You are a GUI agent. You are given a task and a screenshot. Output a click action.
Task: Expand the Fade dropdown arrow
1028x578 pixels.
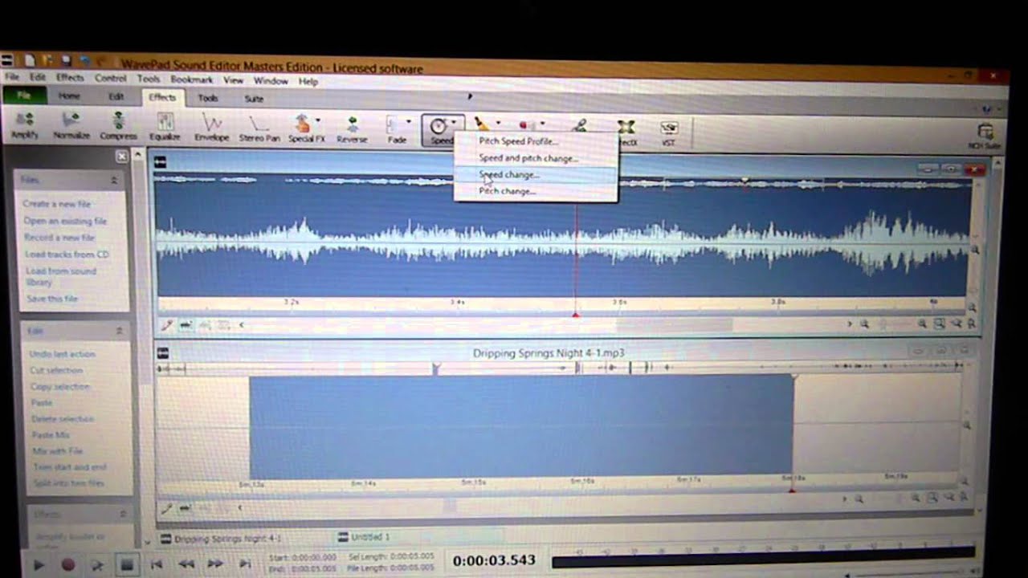(x=409, y=123)
